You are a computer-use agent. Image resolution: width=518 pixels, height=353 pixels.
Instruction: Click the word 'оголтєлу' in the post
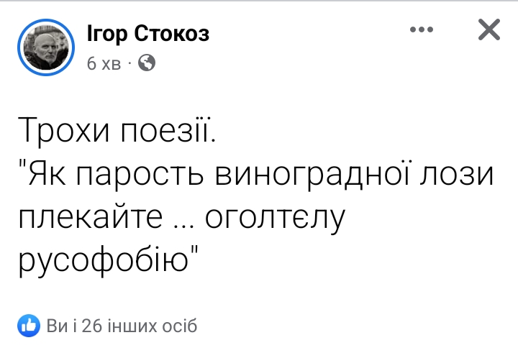click(275, 219)
